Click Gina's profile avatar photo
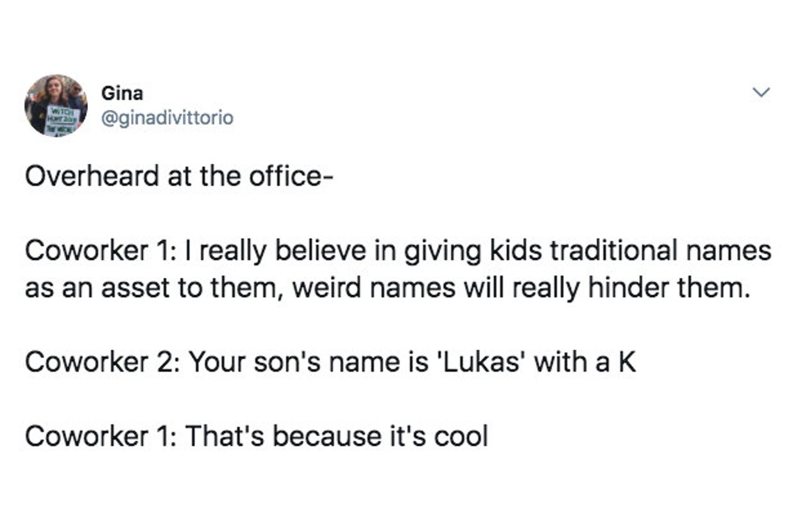Viewport: 802px width, 532px height. coord(55,104)
